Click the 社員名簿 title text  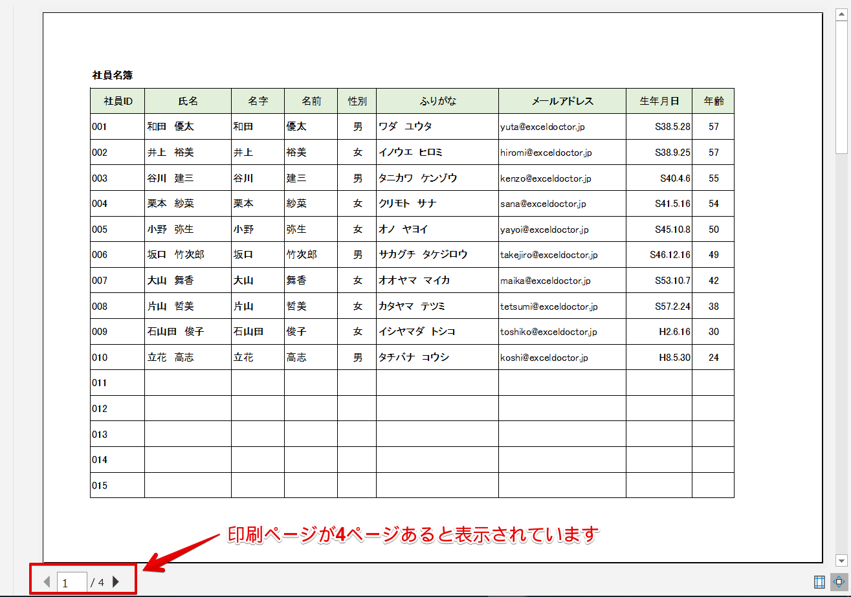point(113,75)
